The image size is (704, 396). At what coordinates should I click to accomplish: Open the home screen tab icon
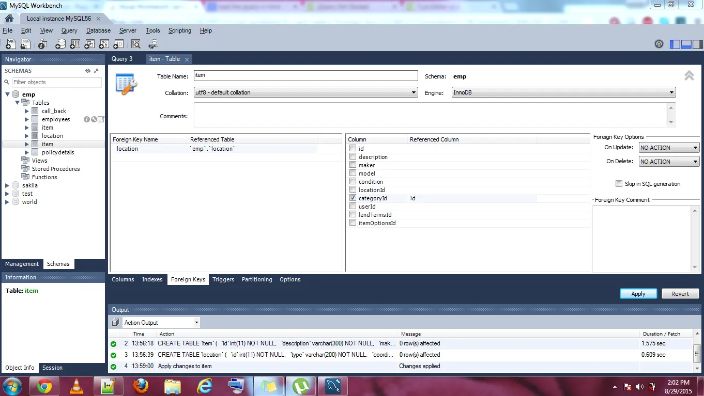click(9, 19)
